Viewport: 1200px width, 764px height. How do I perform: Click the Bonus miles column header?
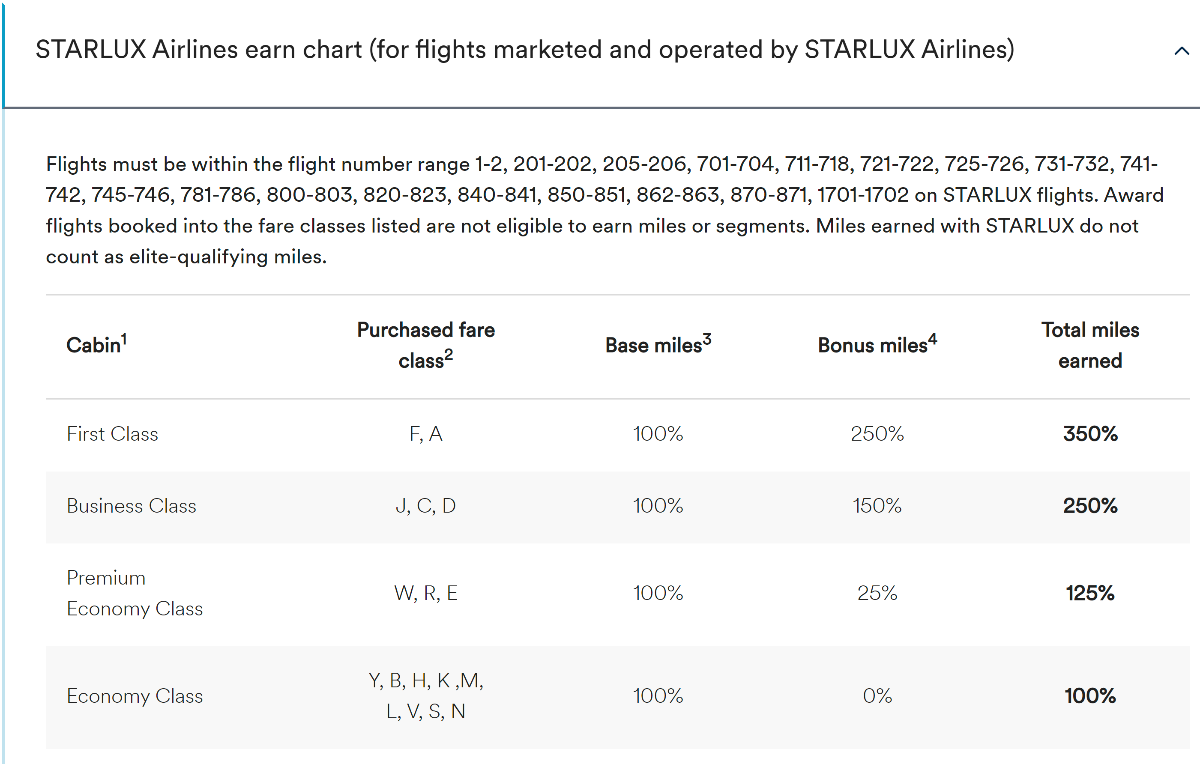coord(877,344)
